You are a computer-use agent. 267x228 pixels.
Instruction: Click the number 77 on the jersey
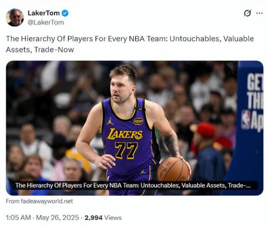[126, 150]
